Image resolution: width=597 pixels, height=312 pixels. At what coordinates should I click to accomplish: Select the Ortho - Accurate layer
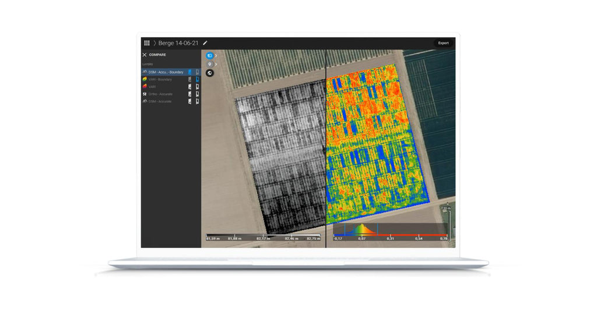click(171, 94)
